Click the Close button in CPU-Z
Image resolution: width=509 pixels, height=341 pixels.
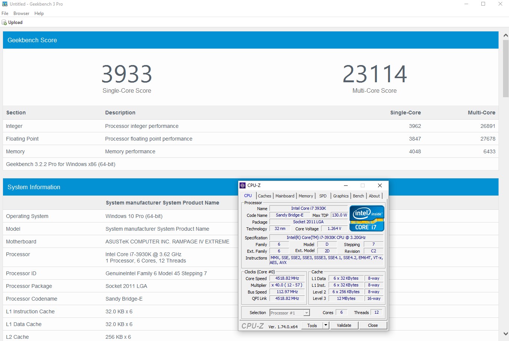(373, 325)
